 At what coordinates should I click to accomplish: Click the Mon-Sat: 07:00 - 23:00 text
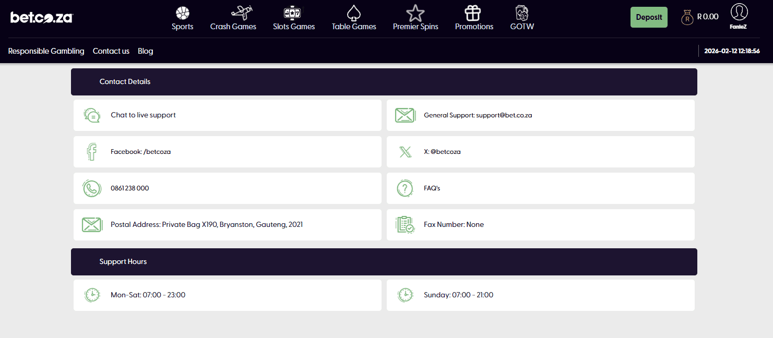pyautogui.click(x=148, y=295)
